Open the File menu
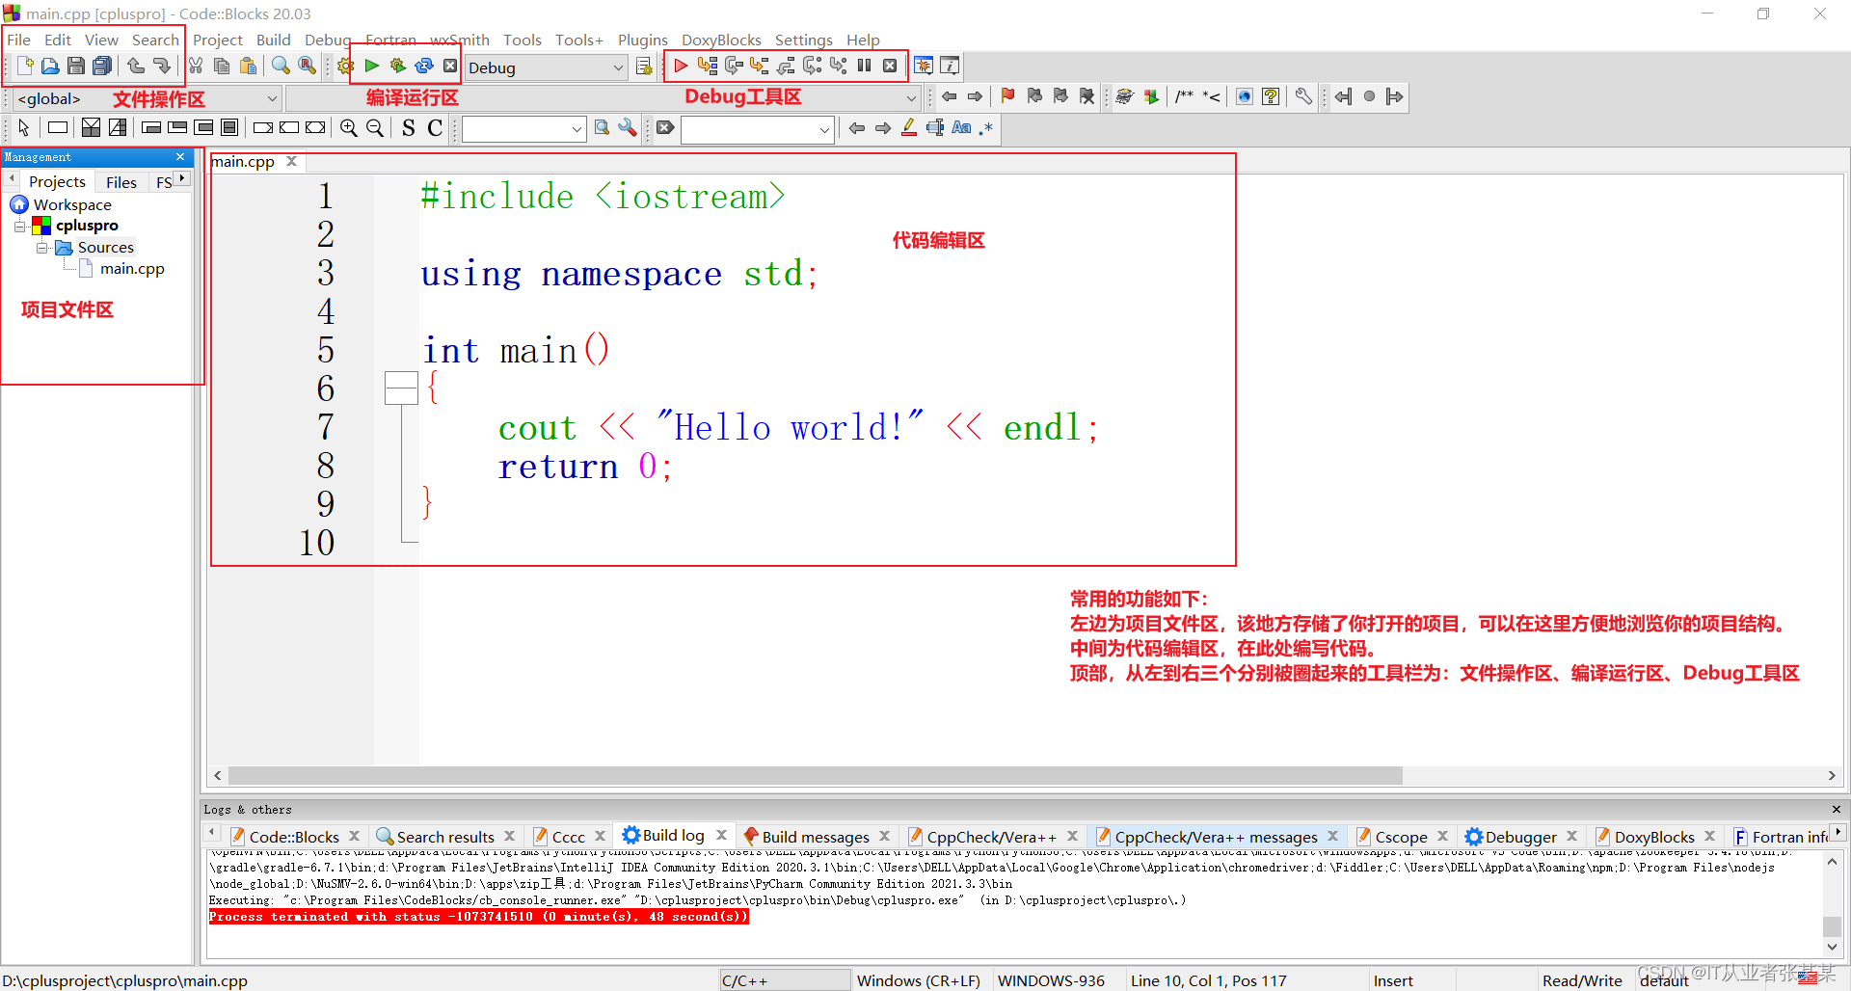 point(18,40)
